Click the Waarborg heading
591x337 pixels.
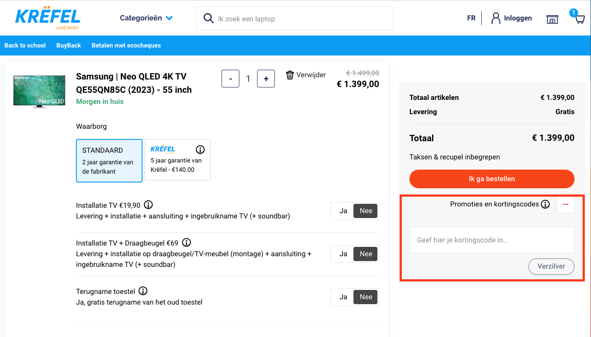click(x=91, y=127)
